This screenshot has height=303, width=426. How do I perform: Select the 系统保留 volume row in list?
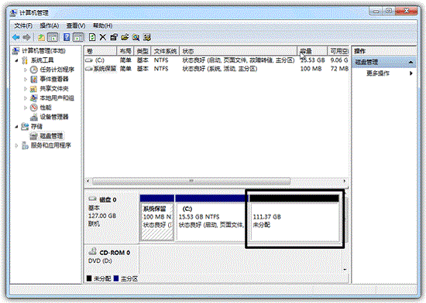(x=217, y=69)
